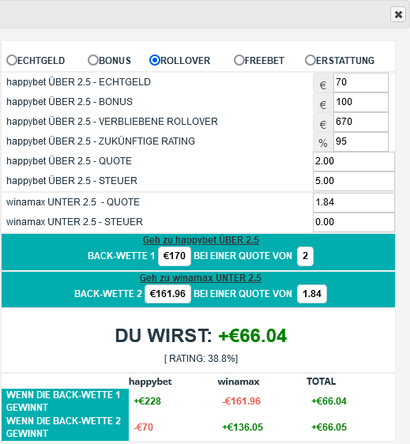Select the ROLLOVER radio option

tap(155, 60)
